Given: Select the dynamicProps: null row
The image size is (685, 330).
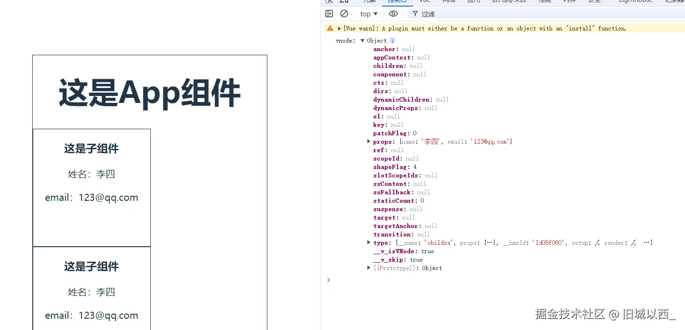Looking at the screenshot, I should 405,108.
